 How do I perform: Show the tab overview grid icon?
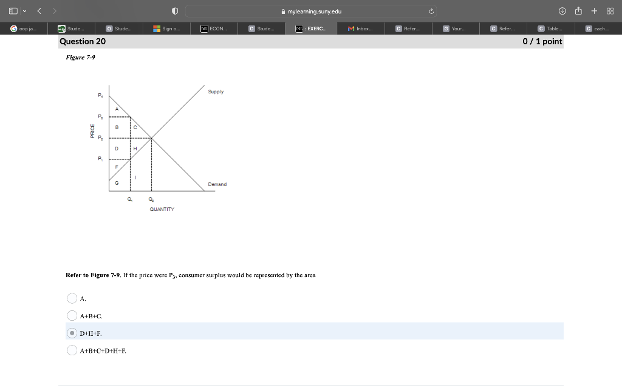click(610, 11)
